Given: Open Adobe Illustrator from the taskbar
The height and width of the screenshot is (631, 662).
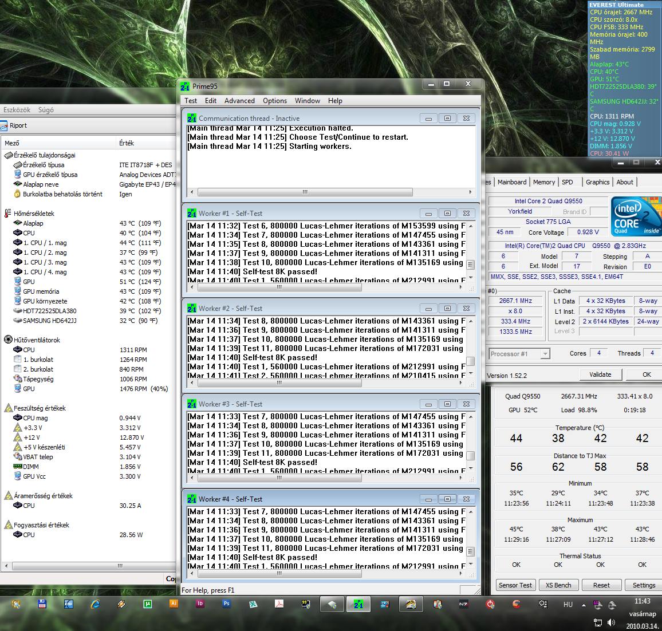Looking at the screenshot, I should (x=174, y=604).
